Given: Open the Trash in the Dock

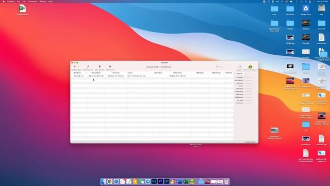Looking at the screenshot, I should (x=226, y=181).
